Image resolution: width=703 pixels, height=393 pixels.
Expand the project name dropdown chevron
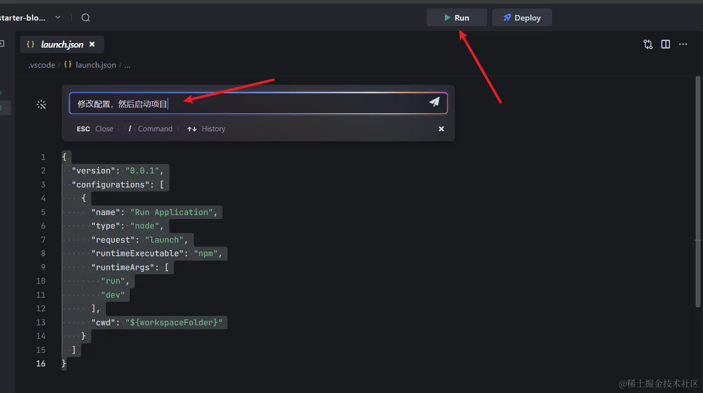pyautogui.click(x=58, y=18)
